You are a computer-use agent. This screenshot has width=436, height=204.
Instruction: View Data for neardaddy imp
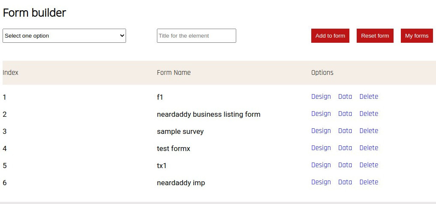click(x=345, y=182)
